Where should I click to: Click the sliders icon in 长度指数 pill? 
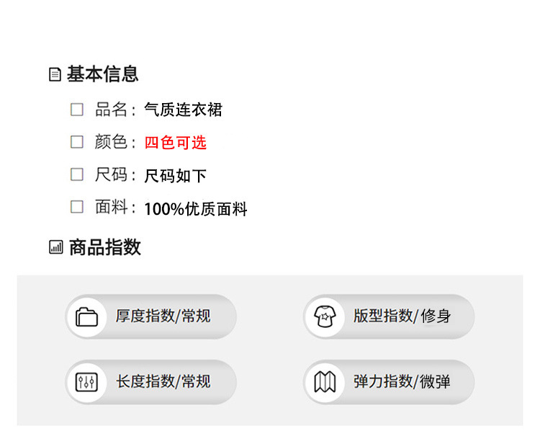pos(87,382)
